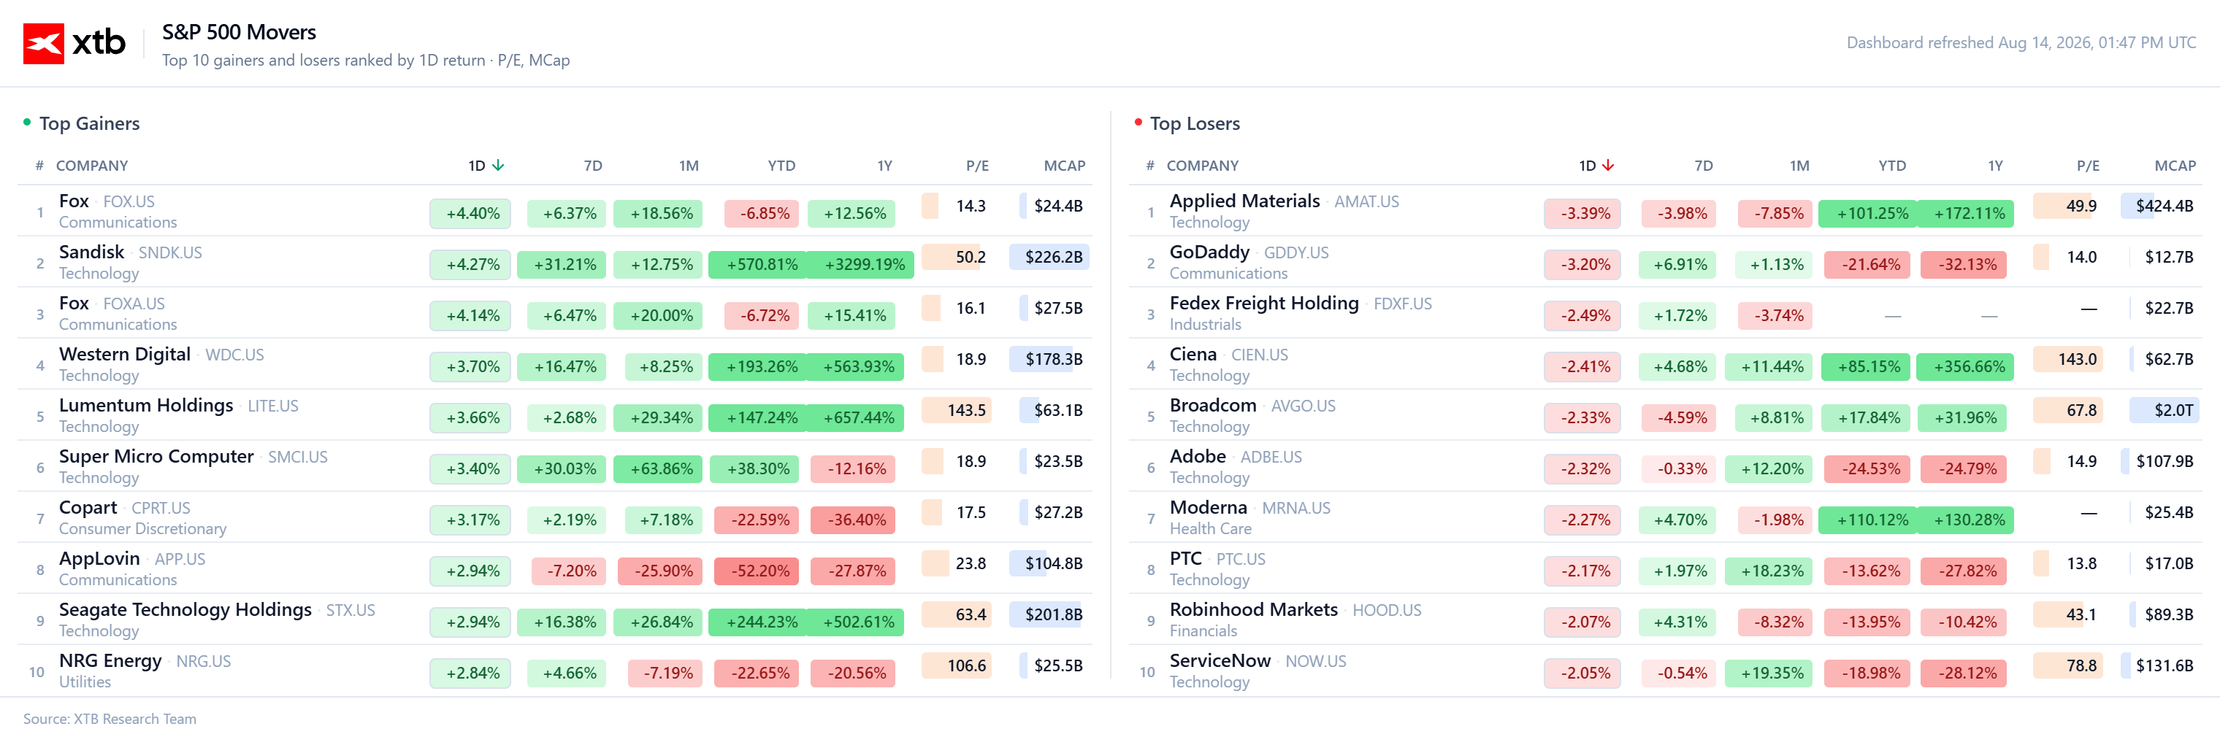Screen dimensions: 2220x737
Task: Open the Robinhood Markets row
Action: click(1665, 619)
